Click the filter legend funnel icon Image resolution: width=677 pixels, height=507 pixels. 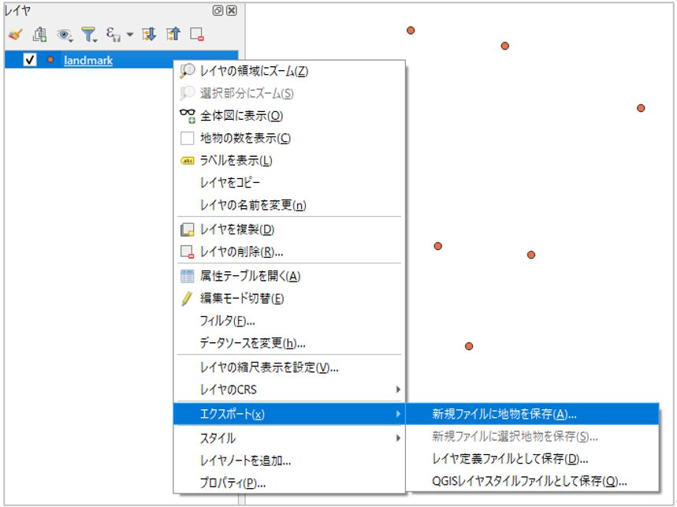89,35
